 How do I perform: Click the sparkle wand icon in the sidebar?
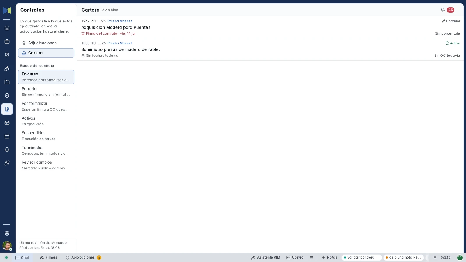[7, 69]
